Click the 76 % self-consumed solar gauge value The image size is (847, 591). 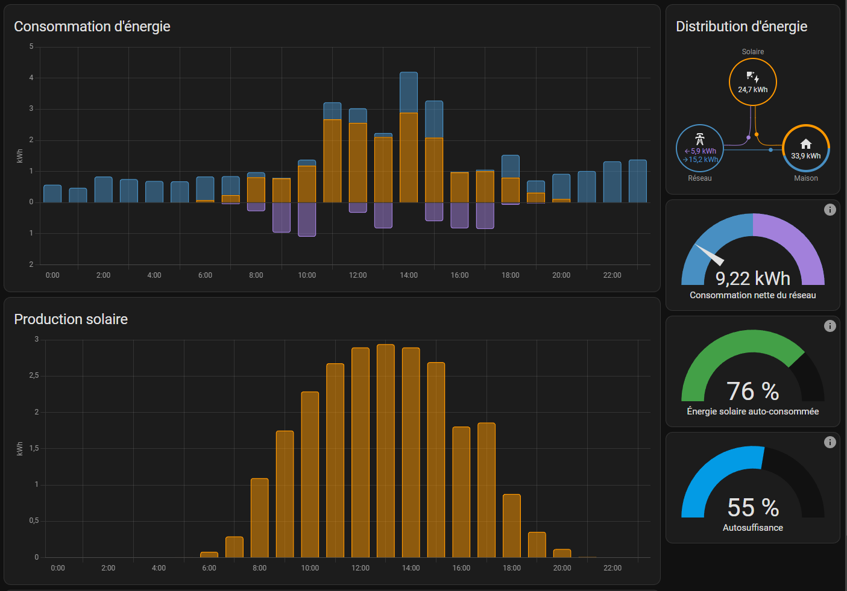(x=752, y=392)
